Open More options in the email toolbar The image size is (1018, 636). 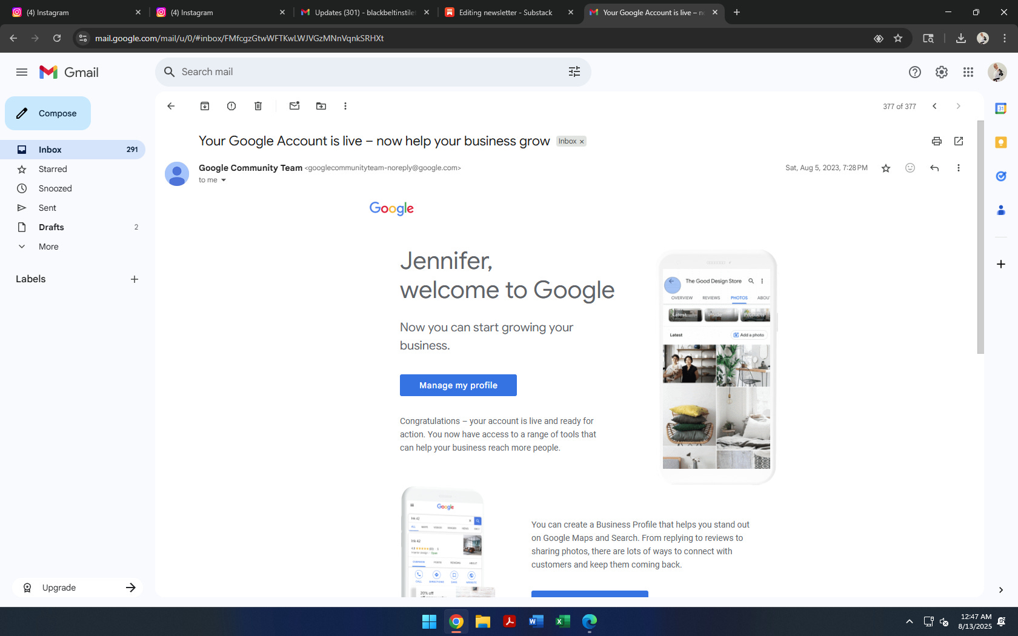coord(345,106)
